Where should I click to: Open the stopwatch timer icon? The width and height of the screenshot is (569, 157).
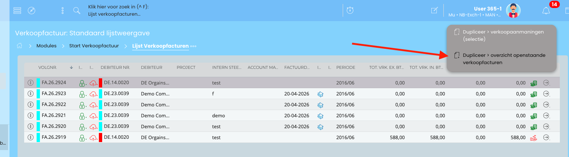350,11
